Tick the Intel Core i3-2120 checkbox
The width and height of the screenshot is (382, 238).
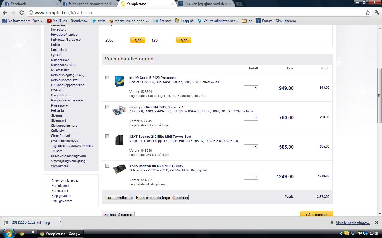click(107, 78)
